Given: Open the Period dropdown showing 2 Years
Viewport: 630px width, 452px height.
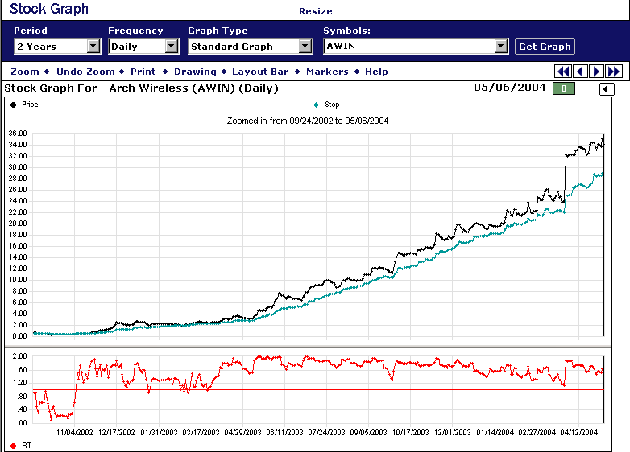Looking at the screenshot, I should (x=93, y=47).
